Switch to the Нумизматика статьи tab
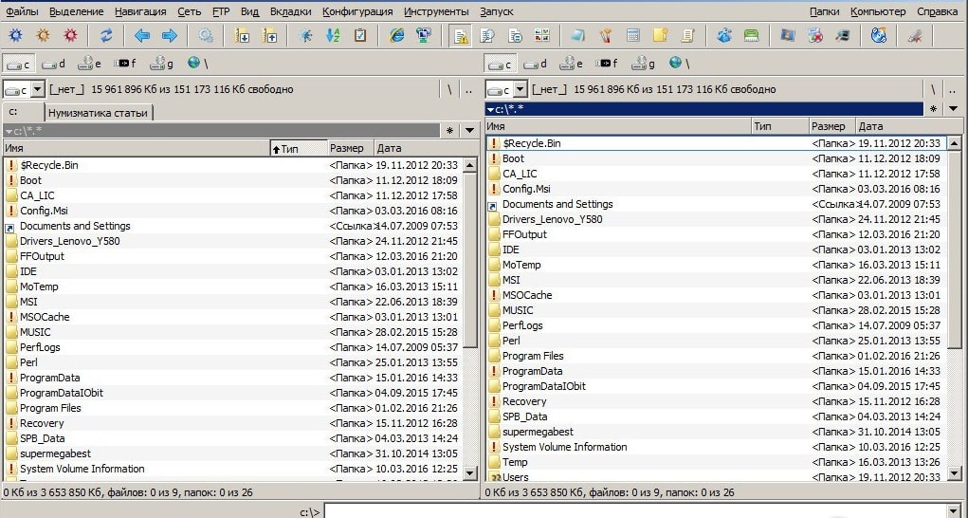The image size is (968, 518). (x=99, y=113)
